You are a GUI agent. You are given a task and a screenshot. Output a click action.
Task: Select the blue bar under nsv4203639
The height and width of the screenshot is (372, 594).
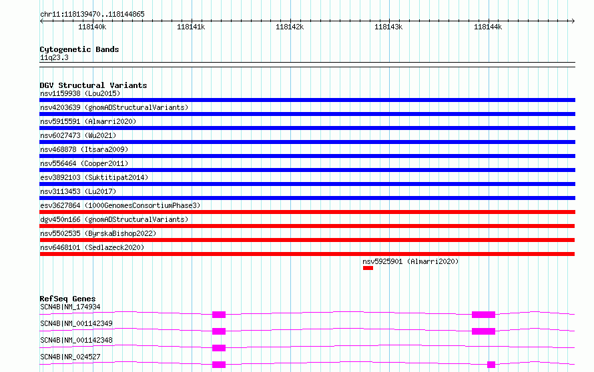[x=307, y=114]
